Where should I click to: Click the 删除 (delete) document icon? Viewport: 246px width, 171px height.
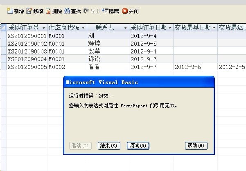48,11
